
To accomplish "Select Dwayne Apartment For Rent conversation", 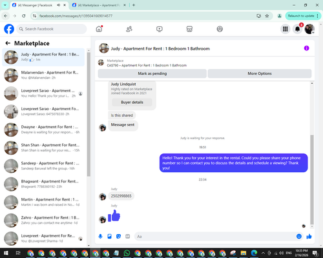I will (43, 130).
